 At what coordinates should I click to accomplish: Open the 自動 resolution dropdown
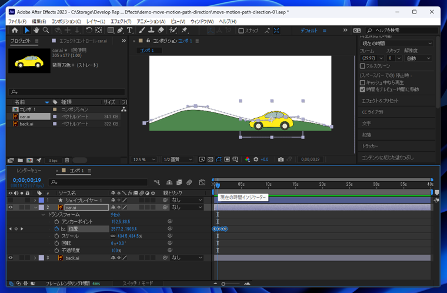coord(418,58)
